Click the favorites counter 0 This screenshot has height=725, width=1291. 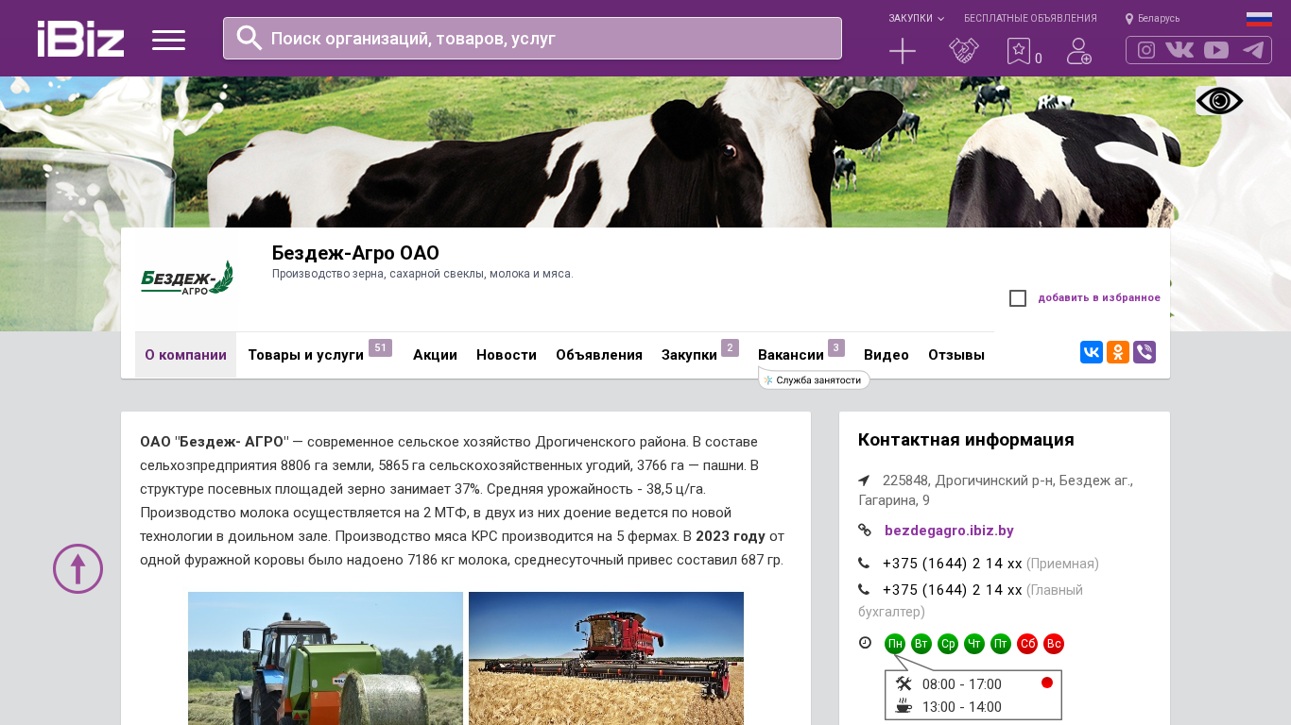1039,59
